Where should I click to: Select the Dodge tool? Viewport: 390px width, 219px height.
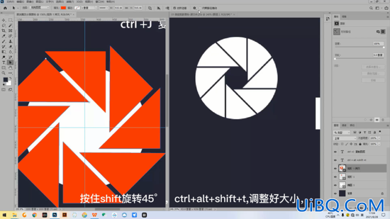(3, 57)
